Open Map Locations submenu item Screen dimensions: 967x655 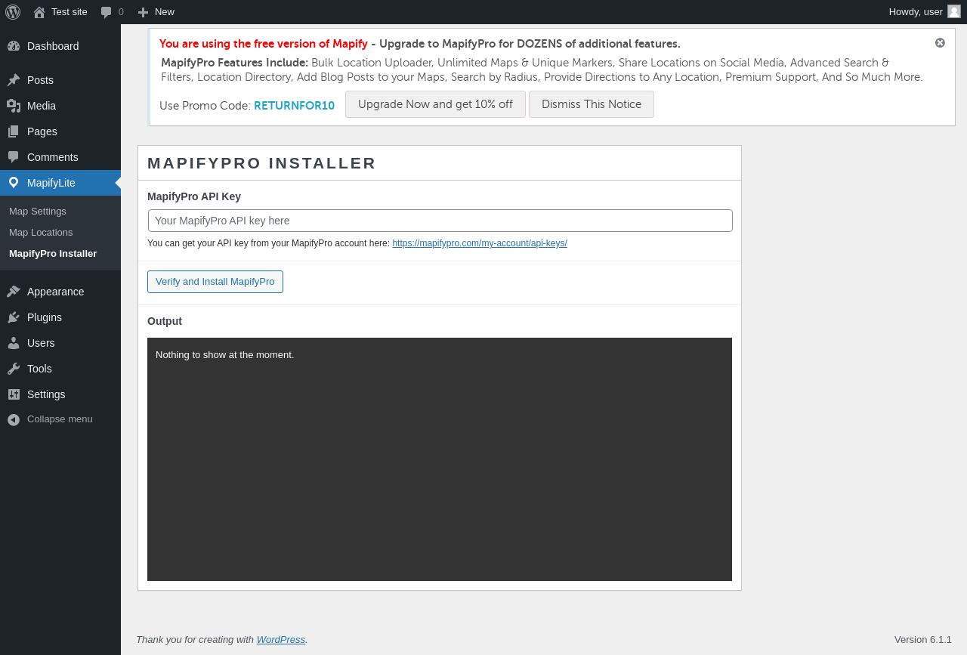coord(41,232)
